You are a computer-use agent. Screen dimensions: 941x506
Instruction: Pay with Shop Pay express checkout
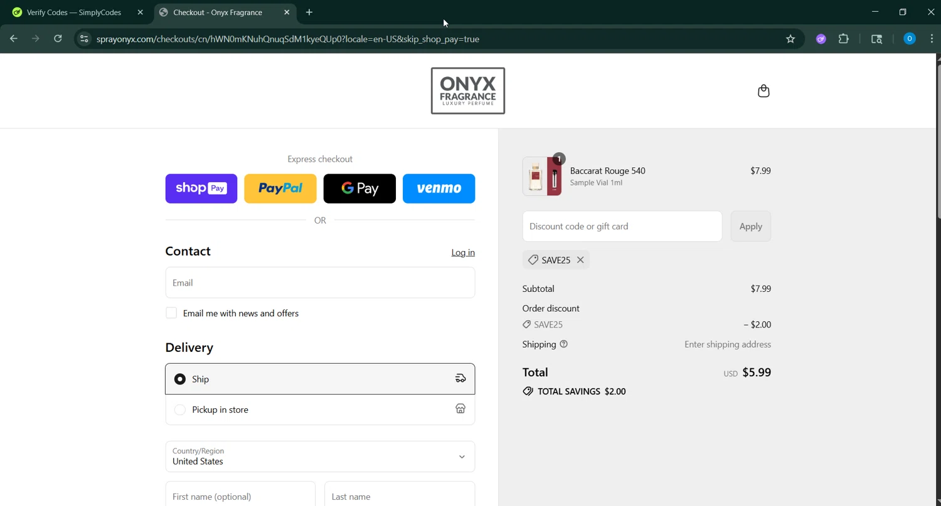(201, 188)
